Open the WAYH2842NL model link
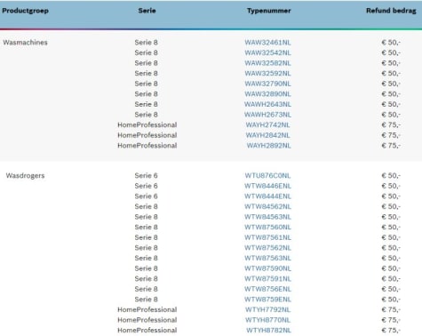422x336 pixels. point(267,135)
